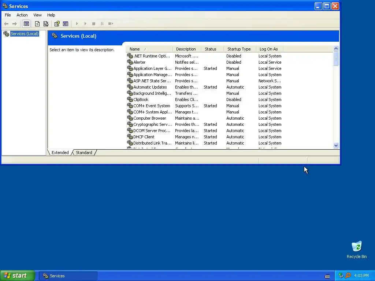Sort by the Description column header
Image resolution: width=375 pixels, height=281 pixels.
pyautogui.click(x=187, y=49)
